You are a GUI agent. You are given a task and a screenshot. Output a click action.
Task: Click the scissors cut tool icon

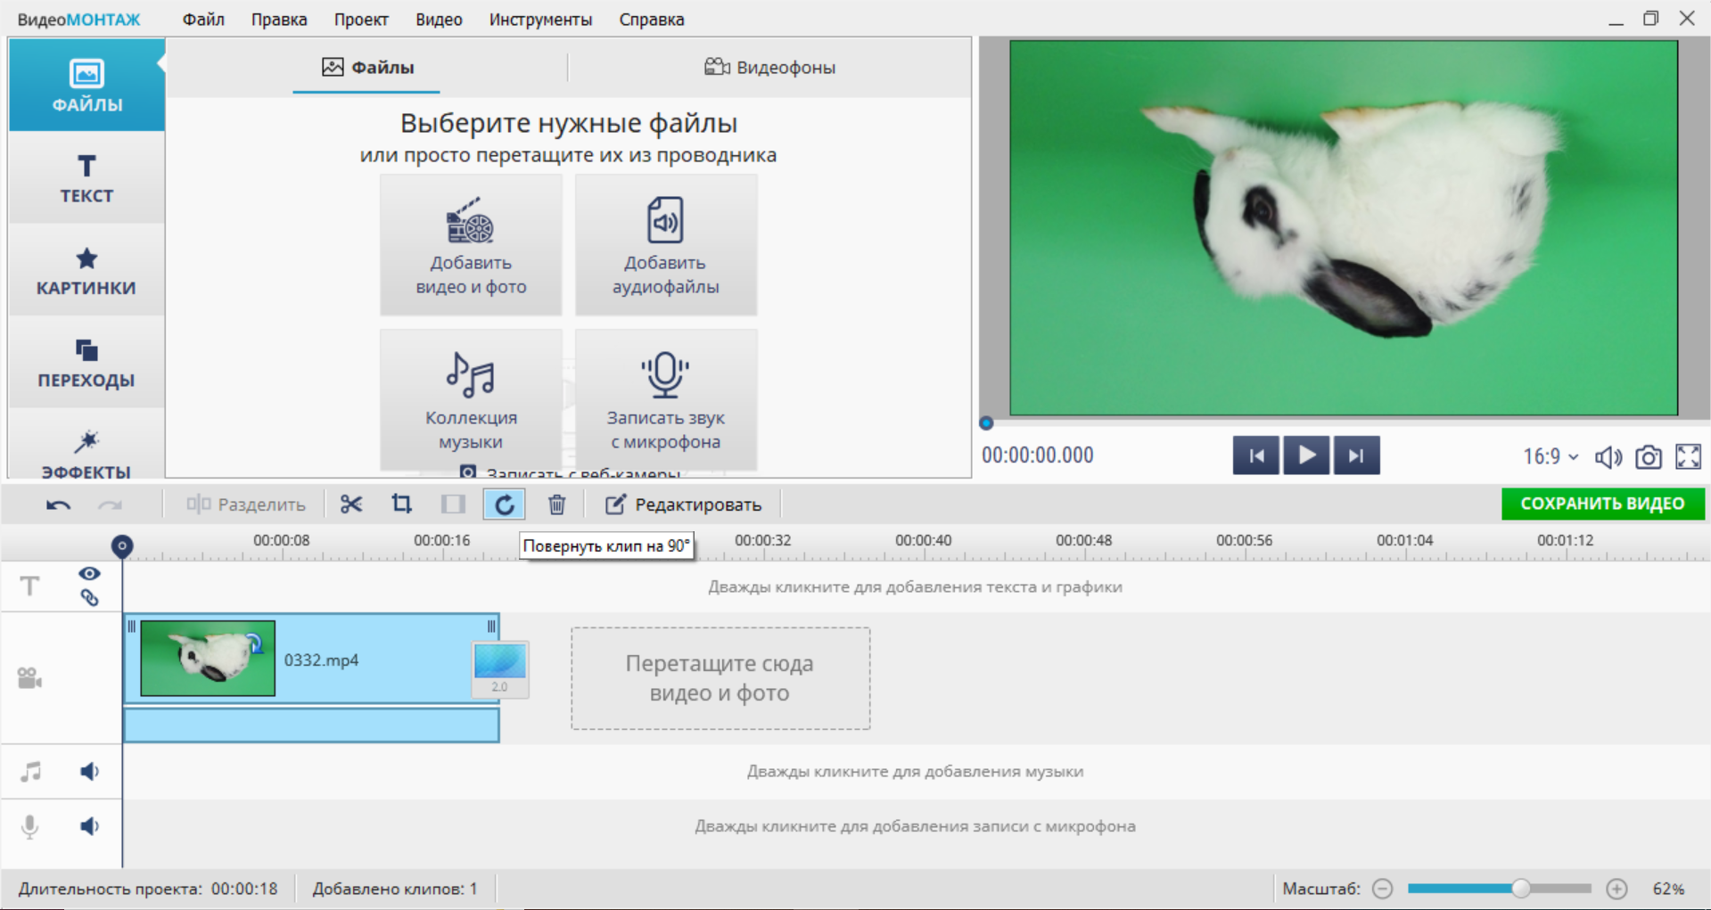[350, 504]
